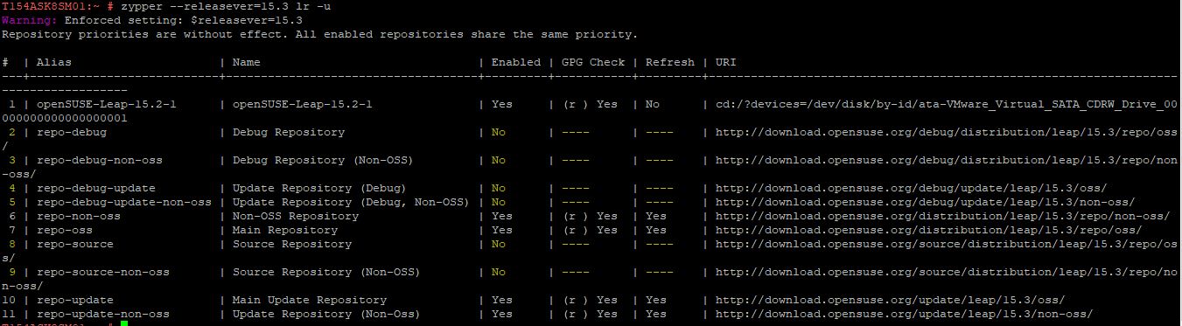Click URI ending distribution/leap/15.3/repo/non-oss/ for repo-non-oss
The height and width of the screenshot is (326, 1182).
point(942,216)
